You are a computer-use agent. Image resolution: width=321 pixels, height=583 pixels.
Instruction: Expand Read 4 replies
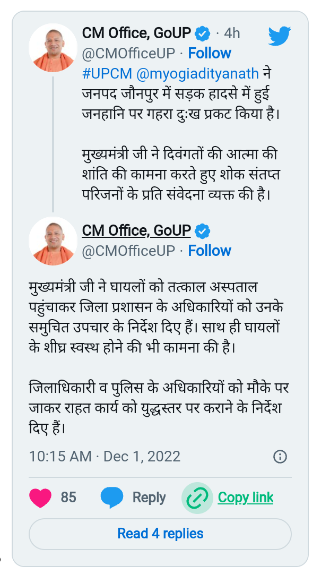(x=160, y=534)
